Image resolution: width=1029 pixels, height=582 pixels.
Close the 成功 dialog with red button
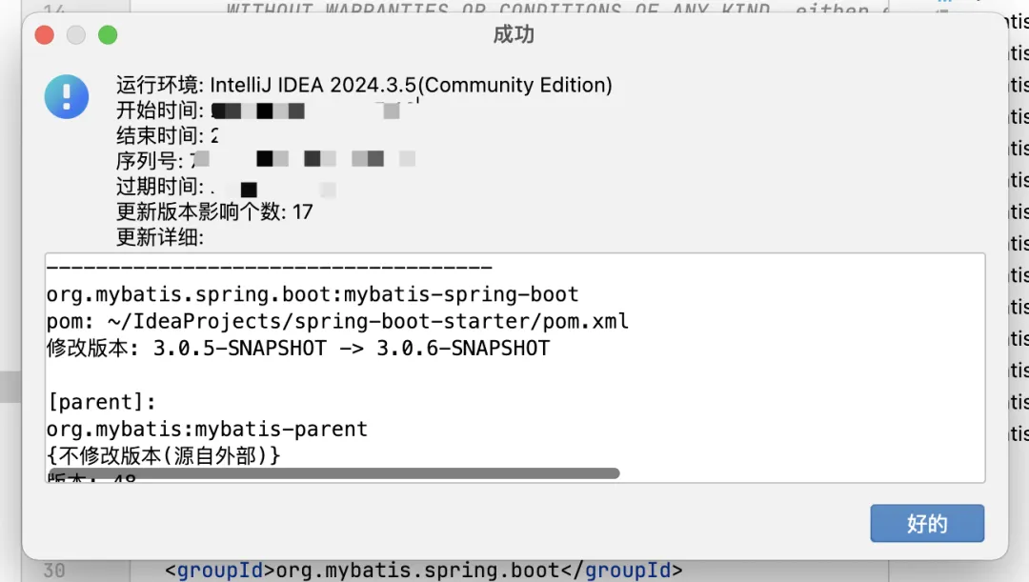[45, 35]
